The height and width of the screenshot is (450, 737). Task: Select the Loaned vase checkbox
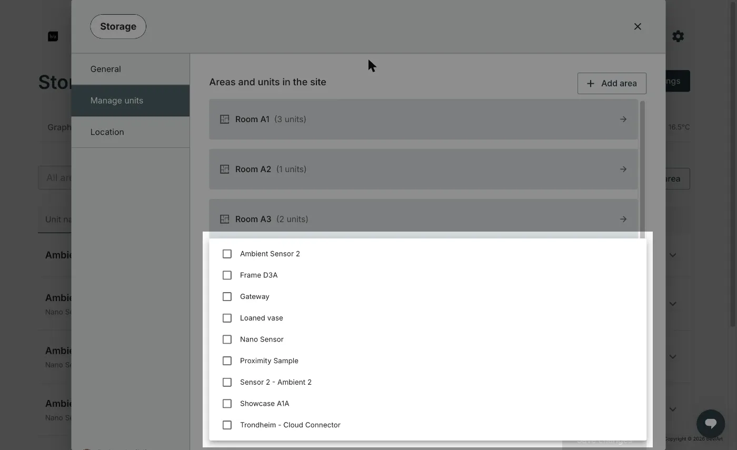click(x=227, y=318)
